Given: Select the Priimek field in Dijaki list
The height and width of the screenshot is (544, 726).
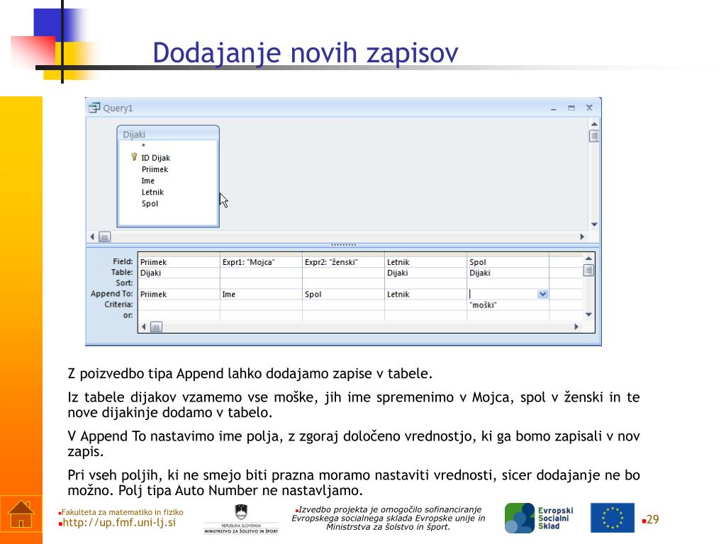Looking at the screenshot, I should coord(155,169).
